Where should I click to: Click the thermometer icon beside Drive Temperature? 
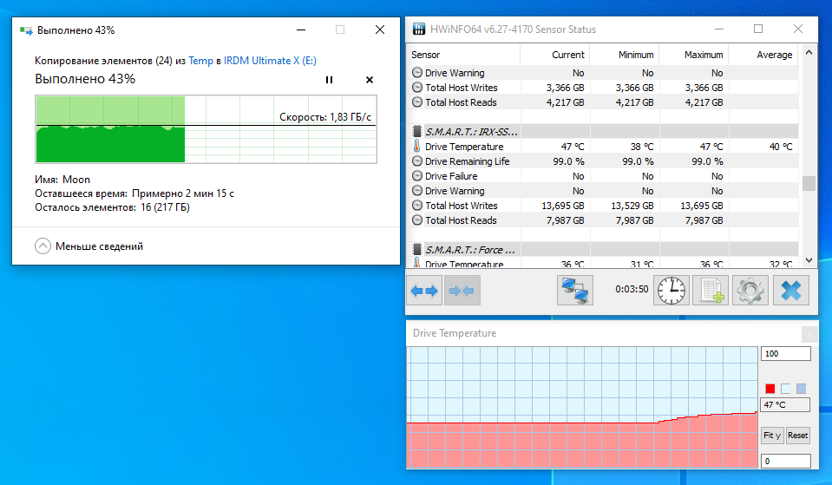tap(416, 146)
